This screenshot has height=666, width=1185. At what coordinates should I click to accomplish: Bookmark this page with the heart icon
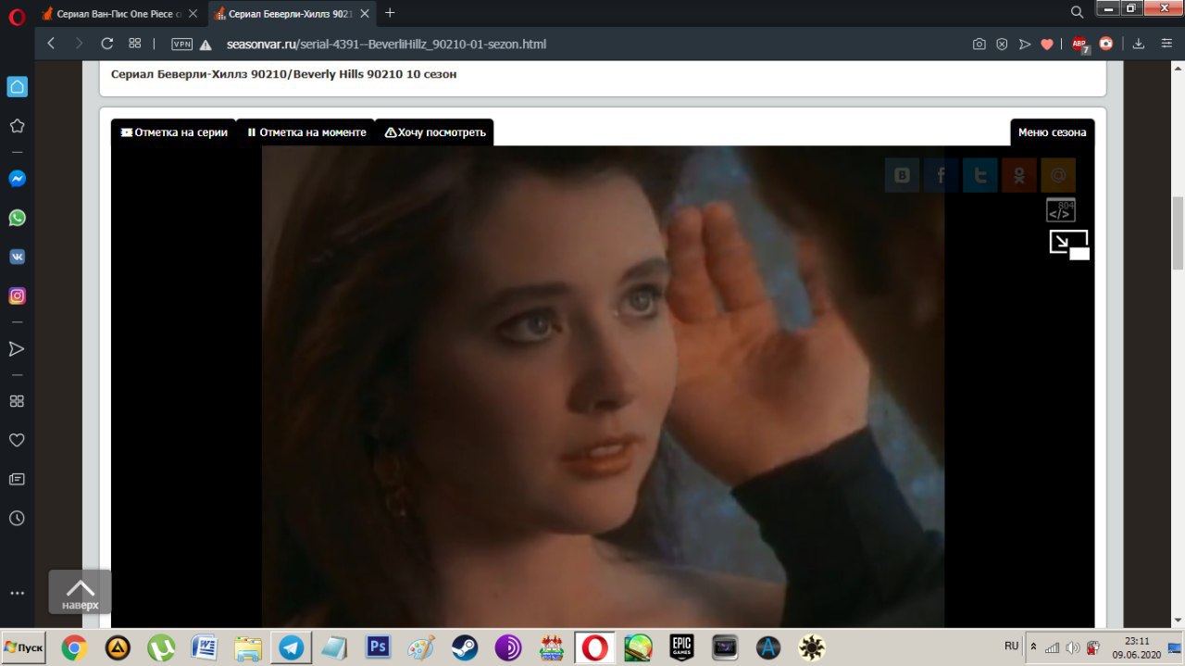point(1047,44)
